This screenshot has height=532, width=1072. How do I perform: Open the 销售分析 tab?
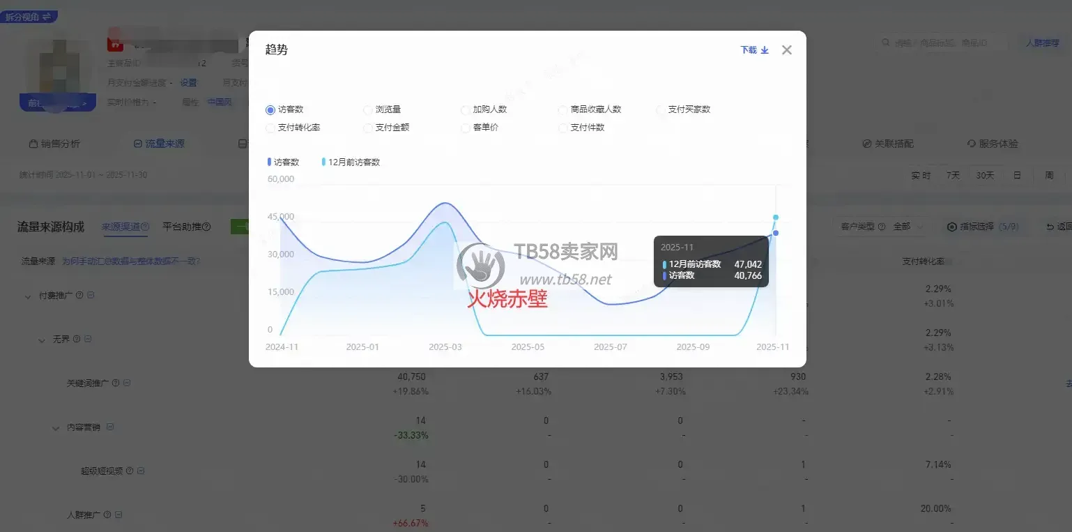click(x=54, y=144)
